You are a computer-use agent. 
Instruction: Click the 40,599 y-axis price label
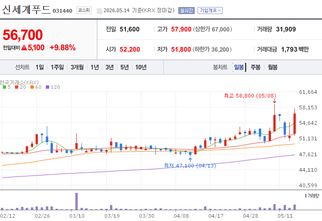point(308,185)
